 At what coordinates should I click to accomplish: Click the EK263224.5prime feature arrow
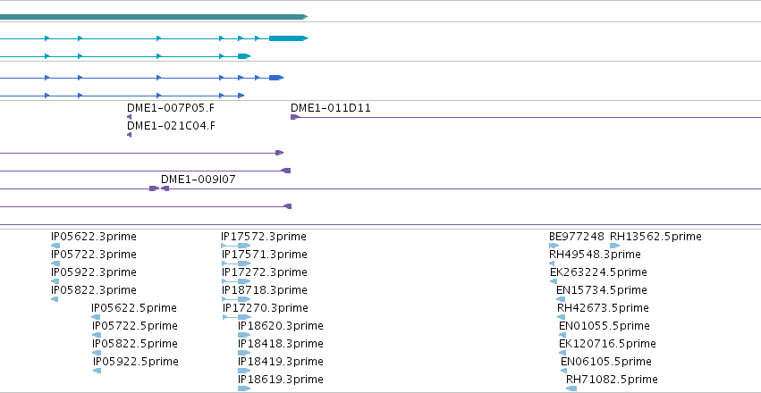click(x=554, y=281)
